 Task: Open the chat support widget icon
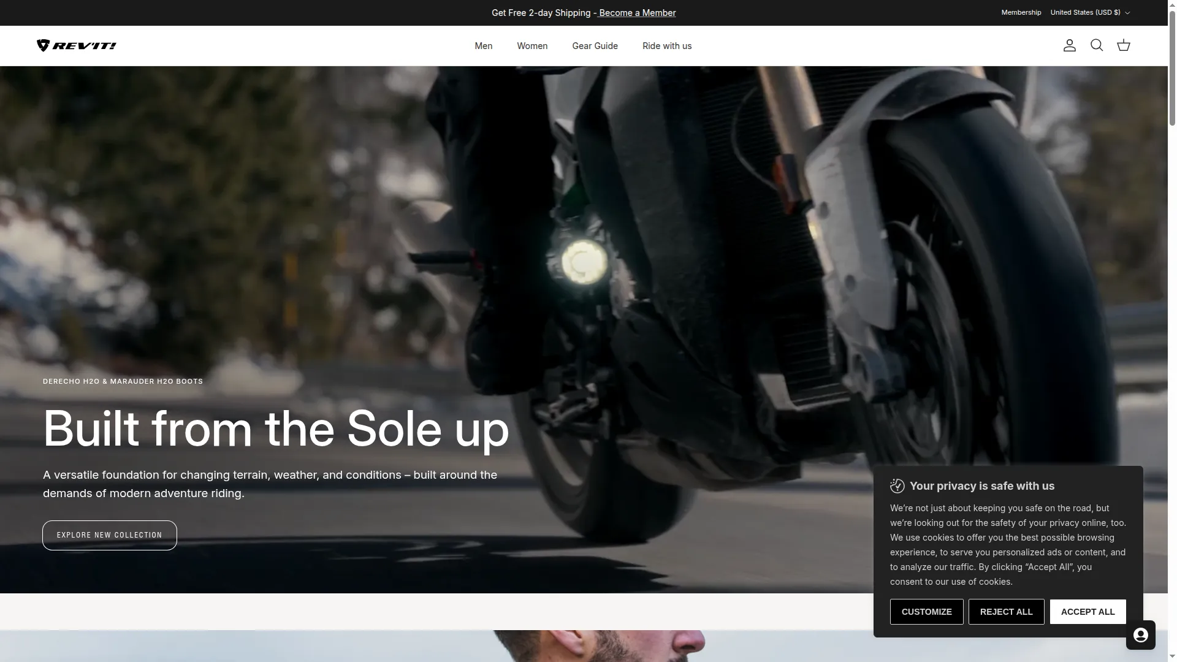(1140, 635)
